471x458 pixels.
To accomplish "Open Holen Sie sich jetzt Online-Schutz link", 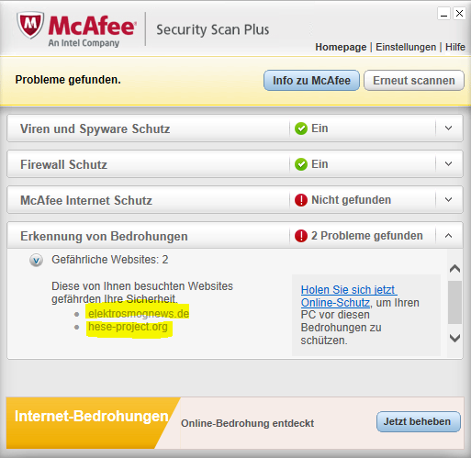I will 348,296.
